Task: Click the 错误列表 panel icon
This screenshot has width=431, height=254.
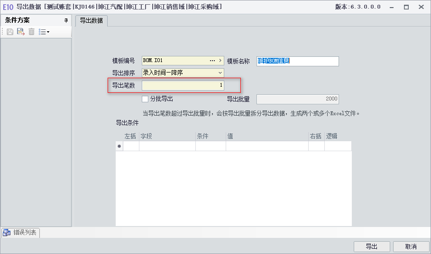Action: (x=7, y=233)
